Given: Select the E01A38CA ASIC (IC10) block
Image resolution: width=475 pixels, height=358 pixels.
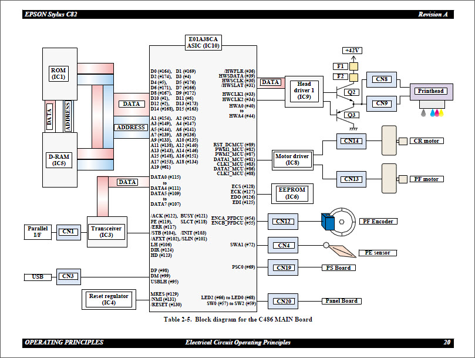Looking at the screenshot, I should (x=203, y=42).
